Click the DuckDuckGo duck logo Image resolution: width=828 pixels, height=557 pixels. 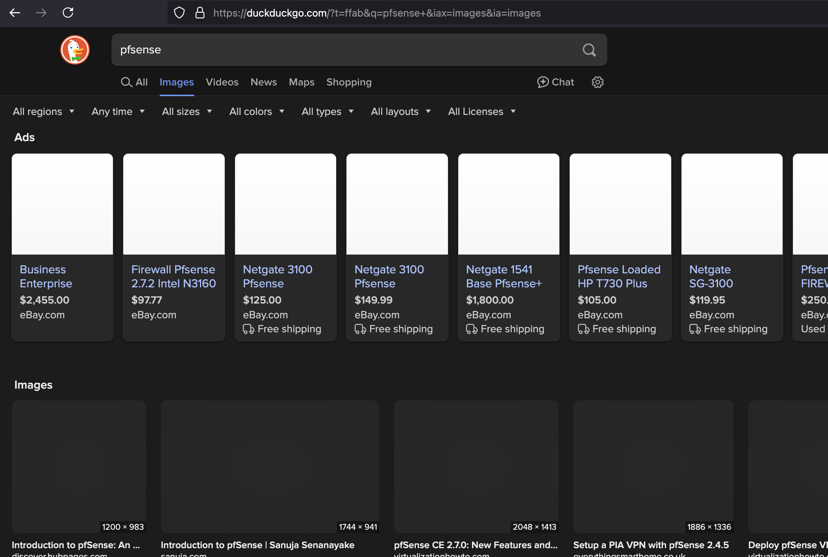75,50
